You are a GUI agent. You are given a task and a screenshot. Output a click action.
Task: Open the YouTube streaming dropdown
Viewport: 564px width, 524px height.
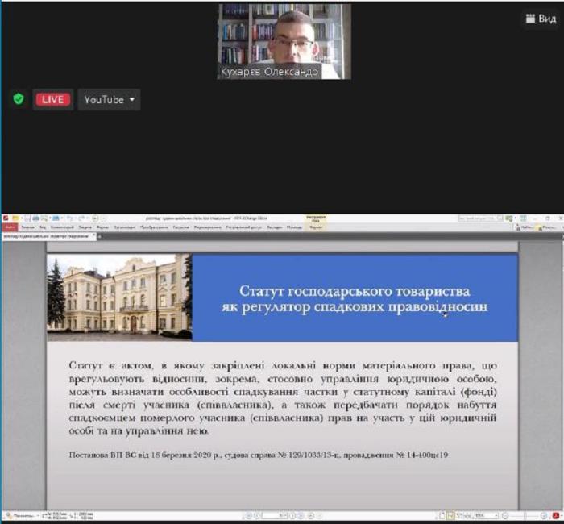coord(109,99)
